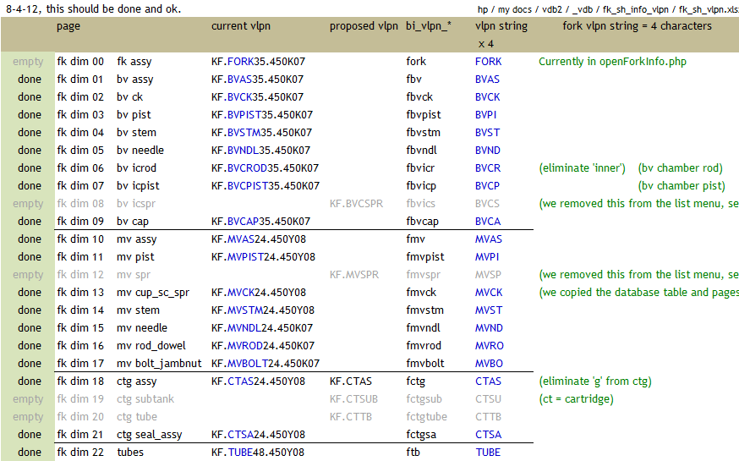Select the 'ctg seal_assy' row label

coord(149,435)
